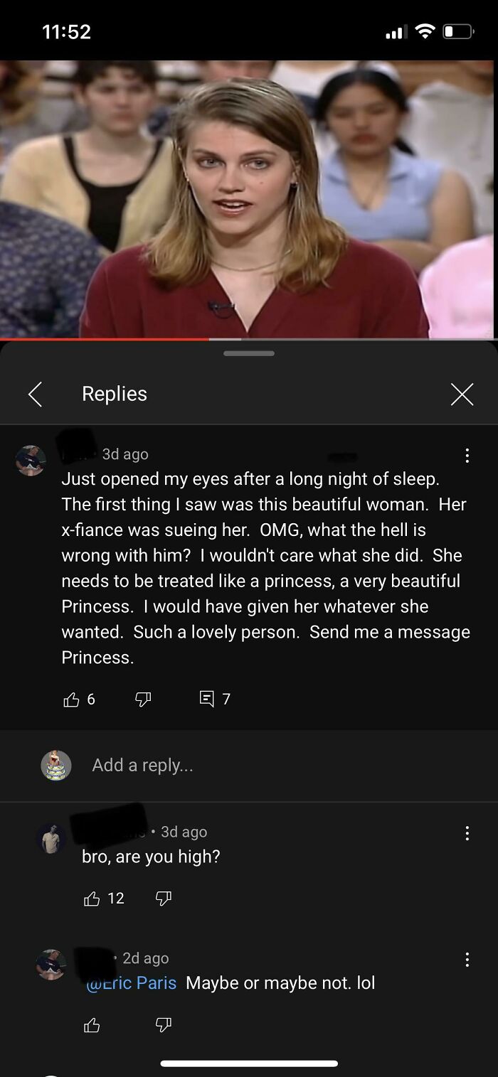Open the @Eric Paris mention link

tap(131, 982)
